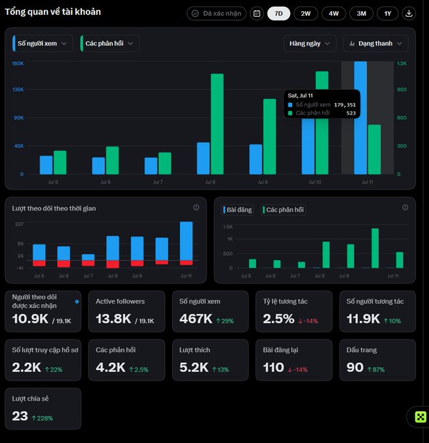Click the 180K axis label
This screenshot has height=443, width=429.
[18, 63]
